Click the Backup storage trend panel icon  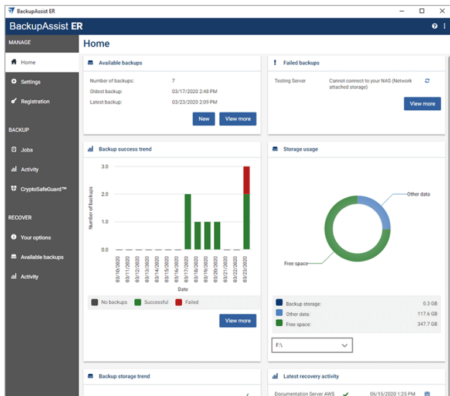90,376
